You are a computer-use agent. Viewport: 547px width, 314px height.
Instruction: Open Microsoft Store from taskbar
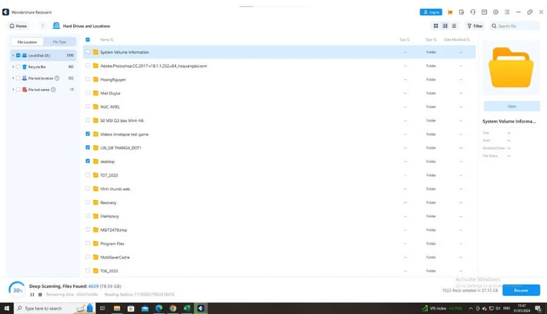pyautogui.click(x=131, y=309)
